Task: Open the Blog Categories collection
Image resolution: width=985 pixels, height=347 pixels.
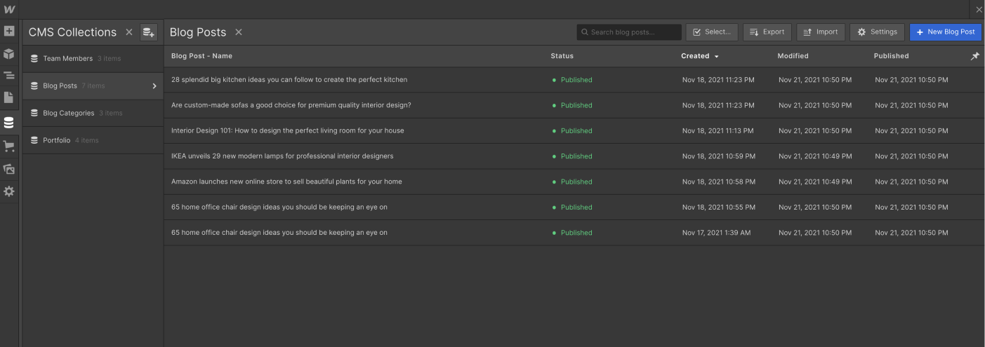Action: [x=68, y=114]
